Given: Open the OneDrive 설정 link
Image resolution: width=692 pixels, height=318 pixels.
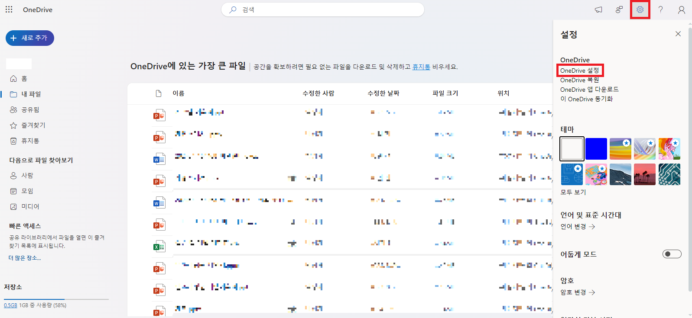Looking at the screenshot, I should [x=579, y=71].
